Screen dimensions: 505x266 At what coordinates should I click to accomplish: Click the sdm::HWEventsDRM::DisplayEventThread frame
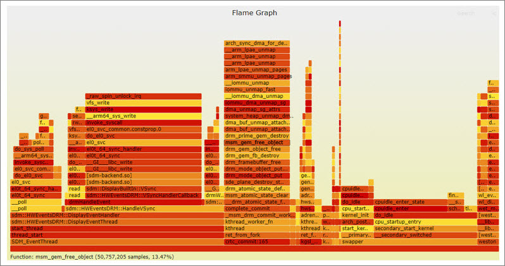pos(117,222)
